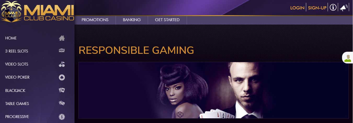This screenshot has height=123, width=353.
Task: Go to Home in the sidebar
Action: click(11, 38)
